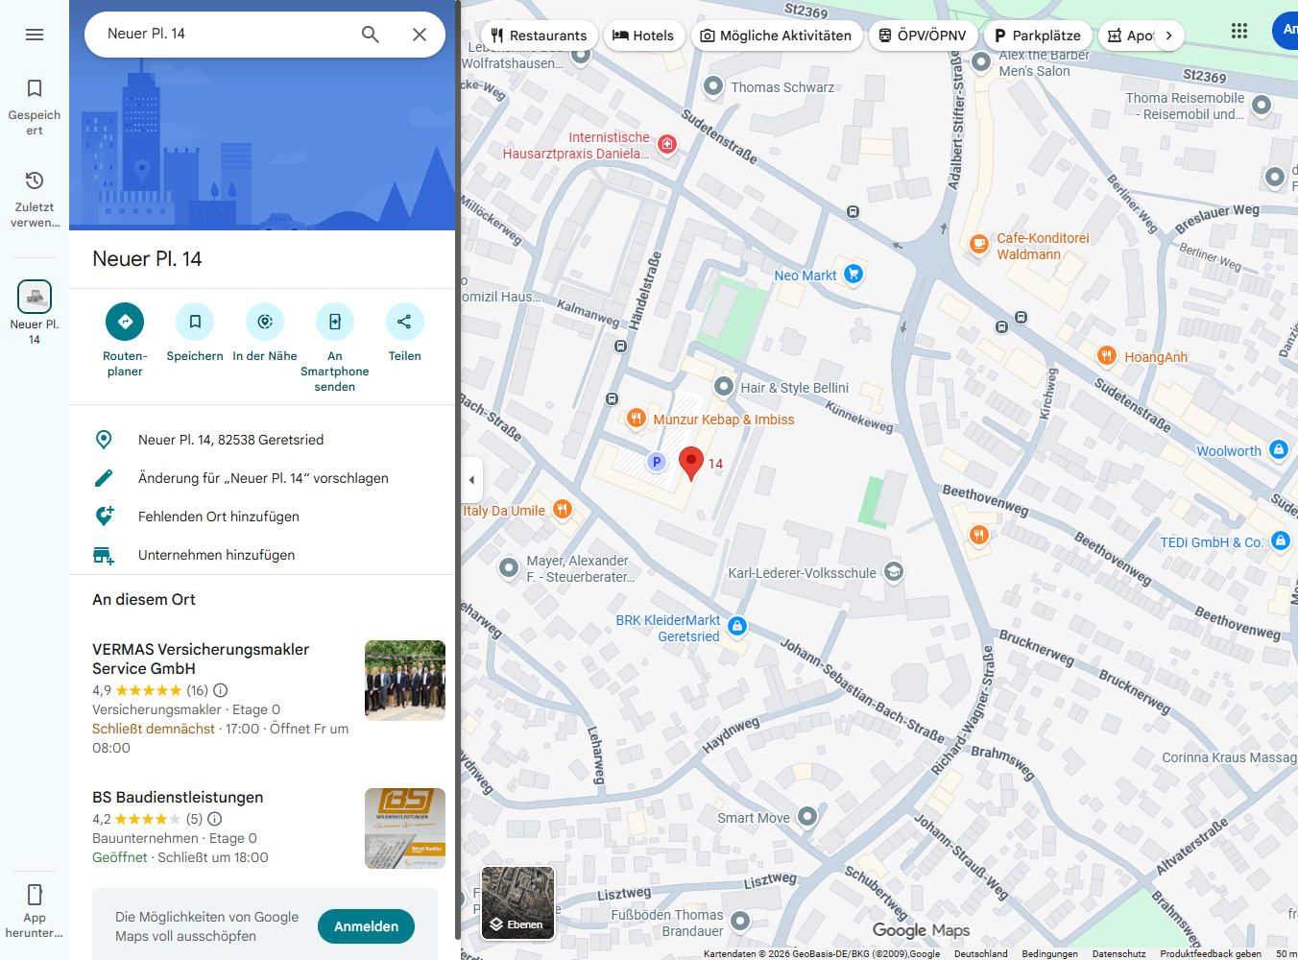The width and height of the screenshot is (1298, 960).
Task: Switch map layer via Ebenen thumbnail
Action: pos(517,902)
